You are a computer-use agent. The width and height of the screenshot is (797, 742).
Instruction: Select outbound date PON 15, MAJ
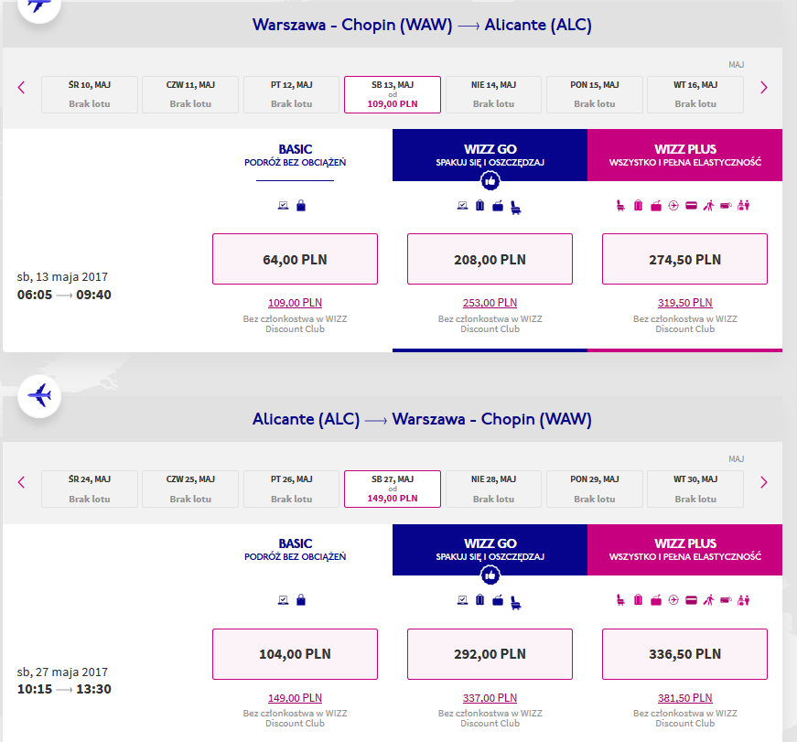pyautogui.click(x=595, y=94)
